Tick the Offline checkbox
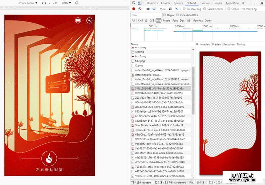265x185 pixels. click(x=229, y=9)
